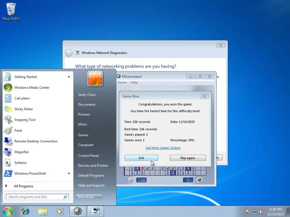Viewport: 290px width, 217px height.
Task: Click the 'Date: 12/14/2023' text
Action: 183,122
